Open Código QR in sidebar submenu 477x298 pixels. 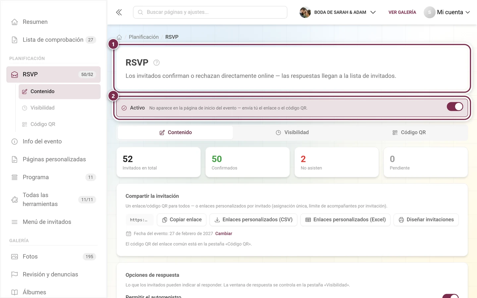coord(60,124)
